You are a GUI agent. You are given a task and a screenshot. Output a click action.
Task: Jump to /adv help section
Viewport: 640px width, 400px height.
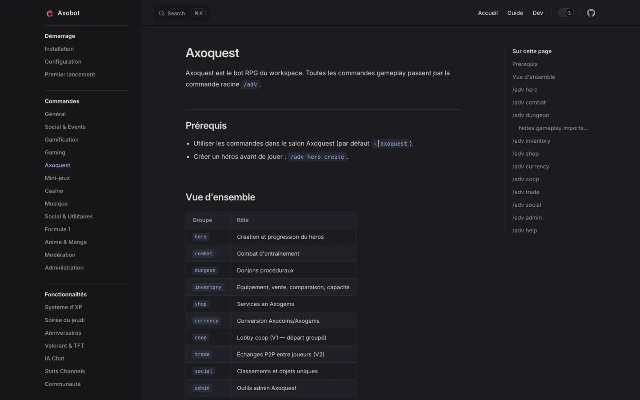(525, 231)
